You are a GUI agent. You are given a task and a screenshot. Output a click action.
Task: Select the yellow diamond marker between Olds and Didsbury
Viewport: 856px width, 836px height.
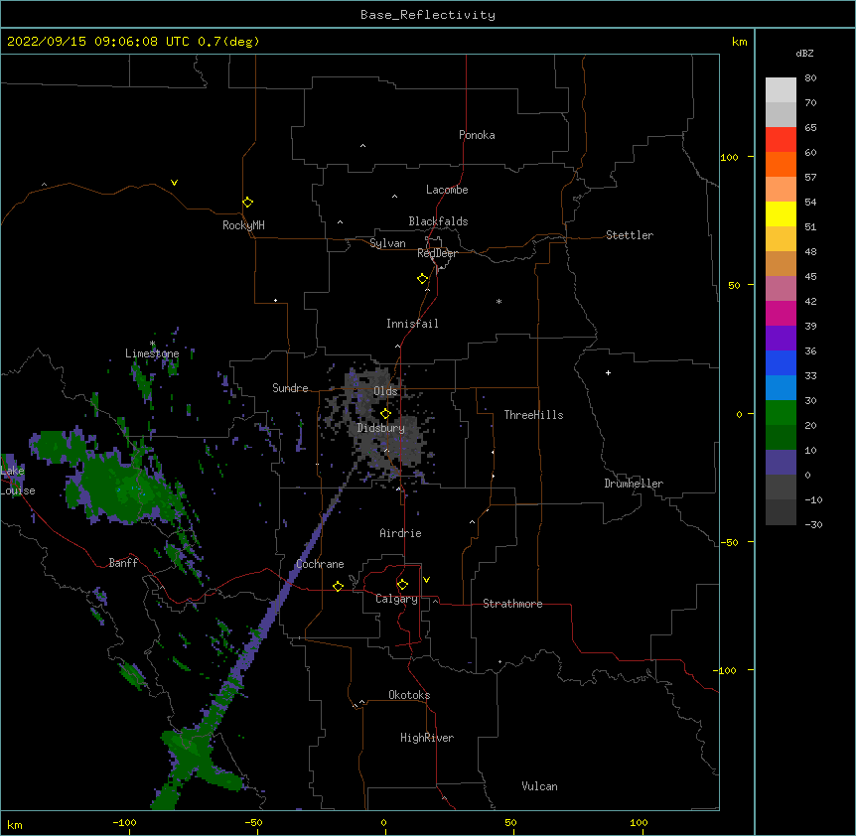[385, 414]
